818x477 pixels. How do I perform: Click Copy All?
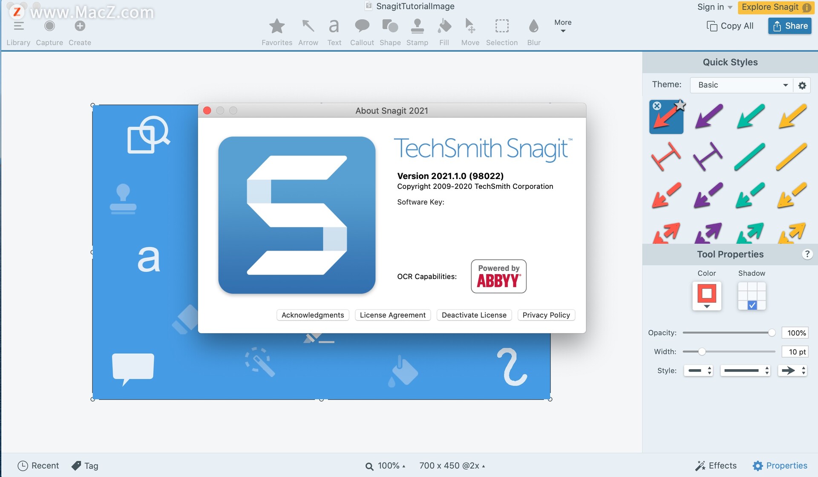[x=730, y=26]
